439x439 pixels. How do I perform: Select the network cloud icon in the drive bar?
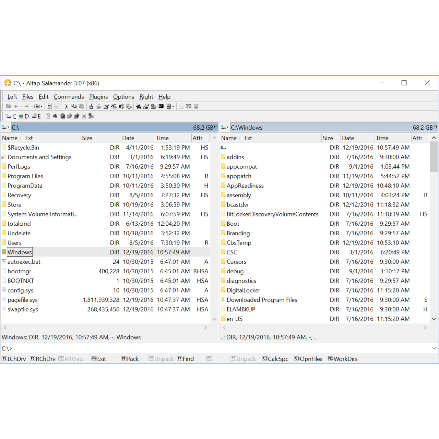(55, 116)
